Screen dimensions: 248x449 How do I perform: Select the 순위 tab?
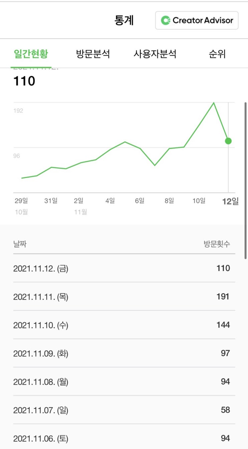point(217,54)
